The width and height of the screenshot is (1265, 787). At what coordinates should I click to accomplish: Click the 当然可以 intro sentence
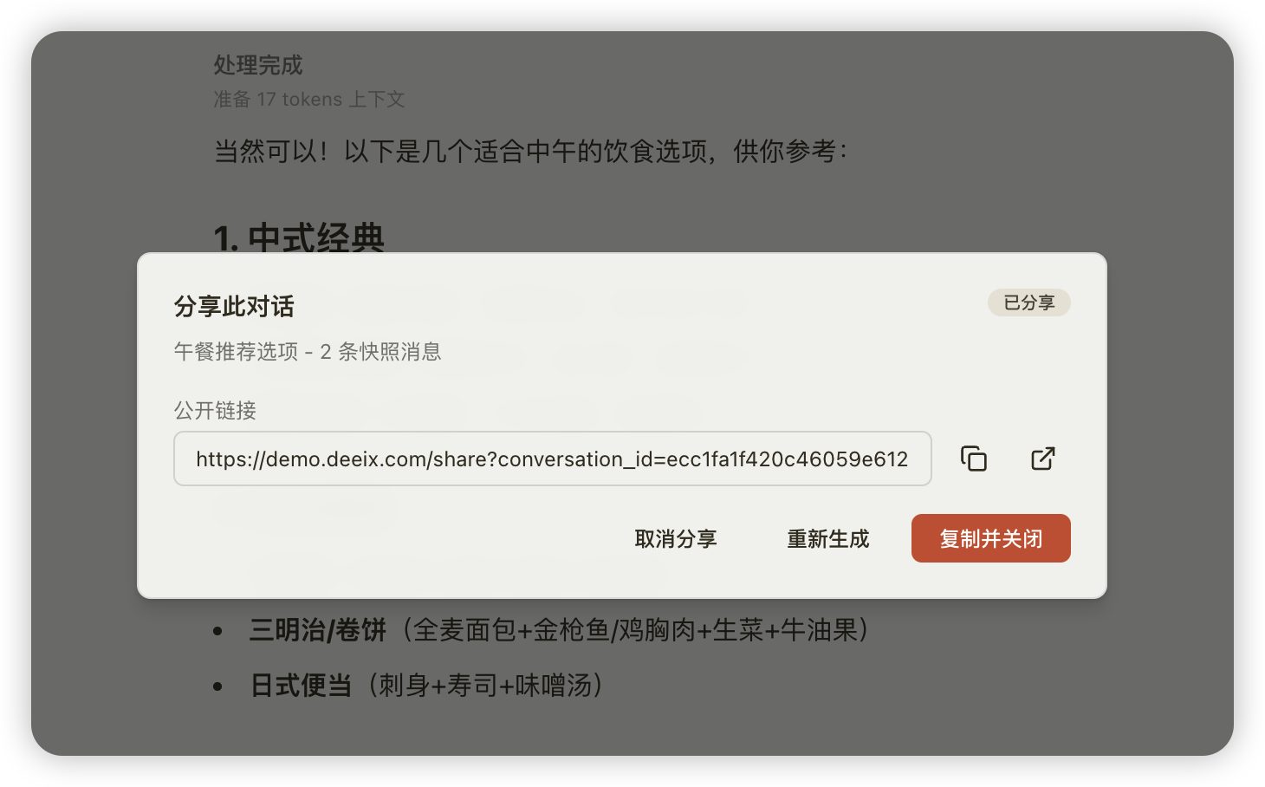coord(530,151)
